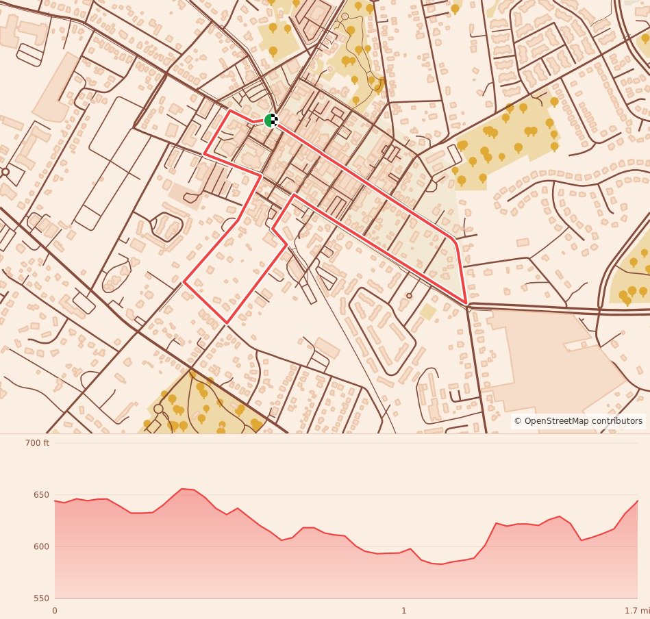650x619 pixels.
Task: Open the OpenStreetMap contributors attribution link
Action: tap(579, 421)
